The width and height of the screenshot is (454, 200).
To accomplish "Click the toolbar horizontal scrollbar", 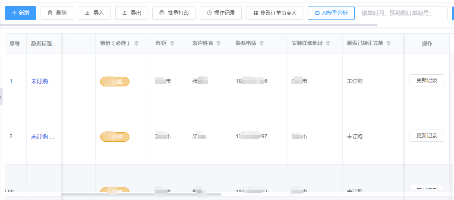I will [188, 25].
